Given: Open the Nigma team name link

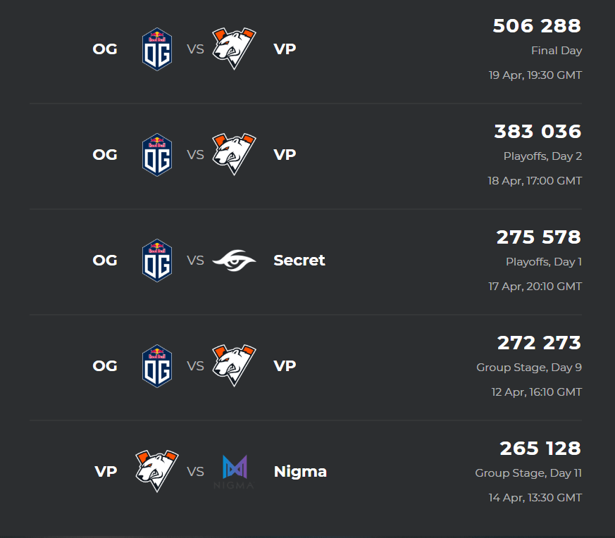Looking at the screenshot, I should [x=300, y=472].
